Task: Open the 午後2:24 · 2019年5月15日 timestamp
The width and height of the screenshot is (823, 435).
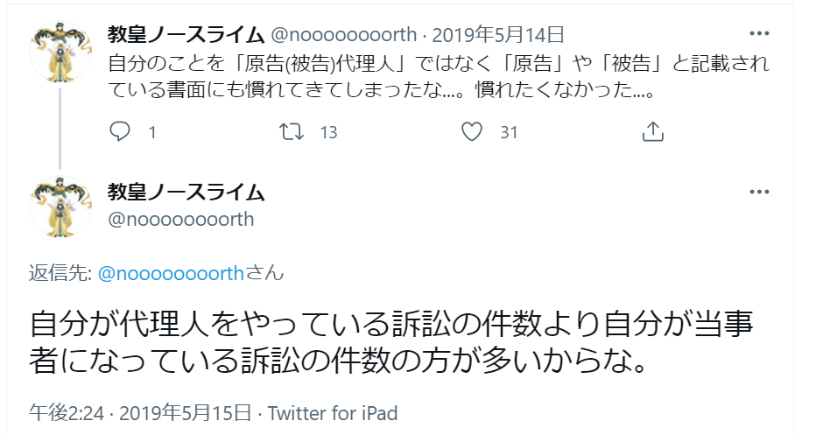Action: coord(140,413)
